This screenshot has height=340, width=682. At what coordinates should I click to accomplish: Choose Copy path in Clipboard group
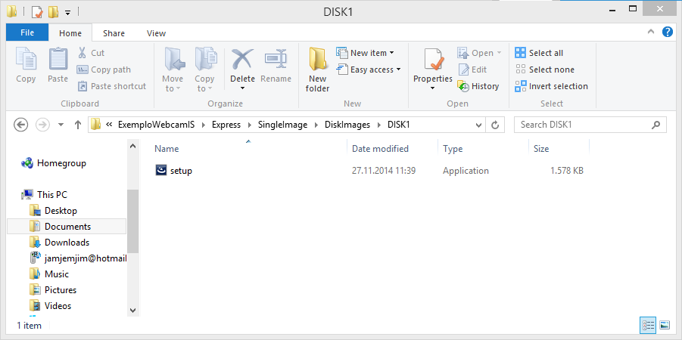104,70
